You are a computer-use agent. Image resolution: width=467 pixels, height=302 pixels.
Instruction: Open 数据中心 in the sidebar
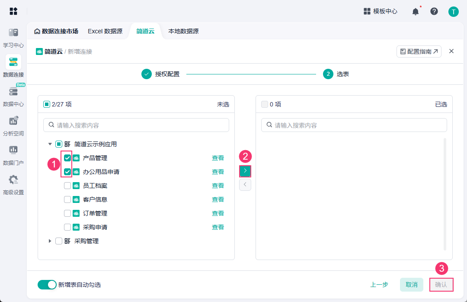pyautogui.click(x=13, y=96)
